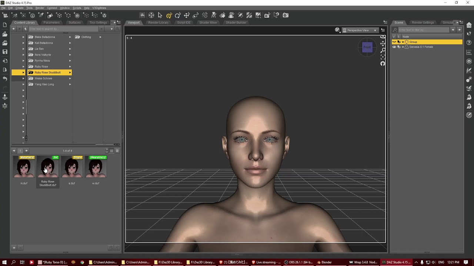Screen dimensions: 474x266
Task: Expand the Group node in the Scene tree
Action: coord(403,42)
